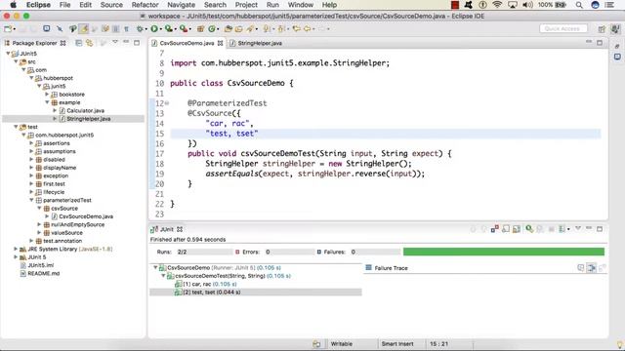Open the Refactor menu

[x=146, y=5]
